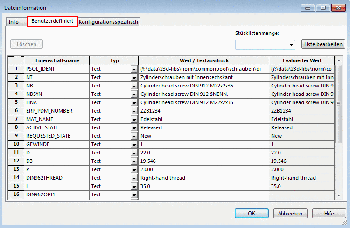The height and width of the screenshot is (228, 350).
Task: Click the Abbrechen button
Action: (290, 213)
